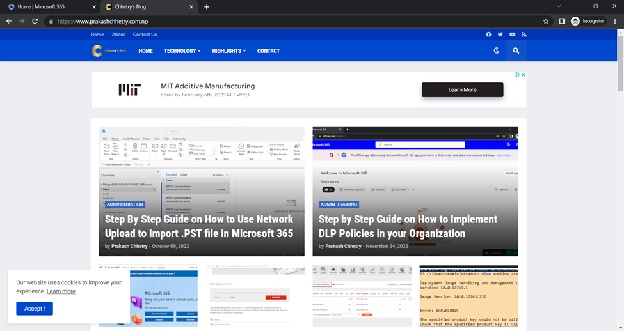Click the ADMIN_TRAINING category tag
The image size is (624, 331).
339,204
